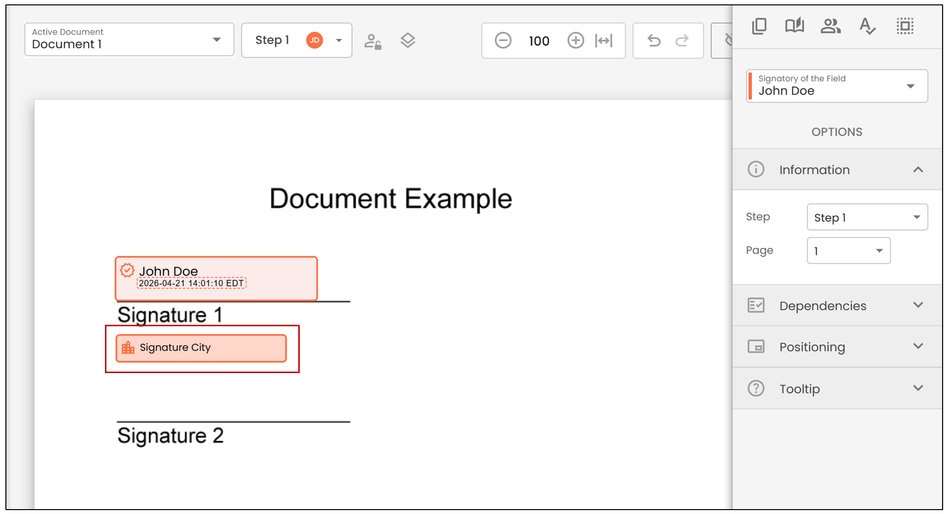Redo the last action
The width and height of the screenshot is (948, 514).
(x=682, y=40)
